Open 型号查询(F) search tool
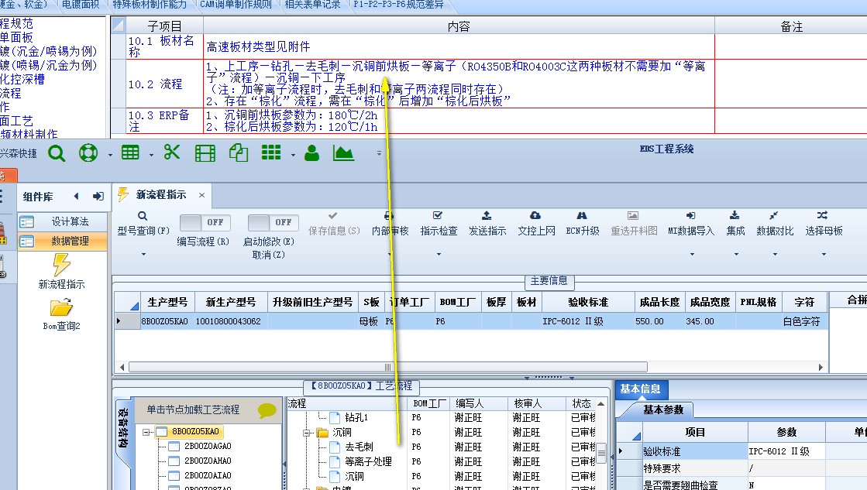Screen dimensions: 867x490 [143, 224]
